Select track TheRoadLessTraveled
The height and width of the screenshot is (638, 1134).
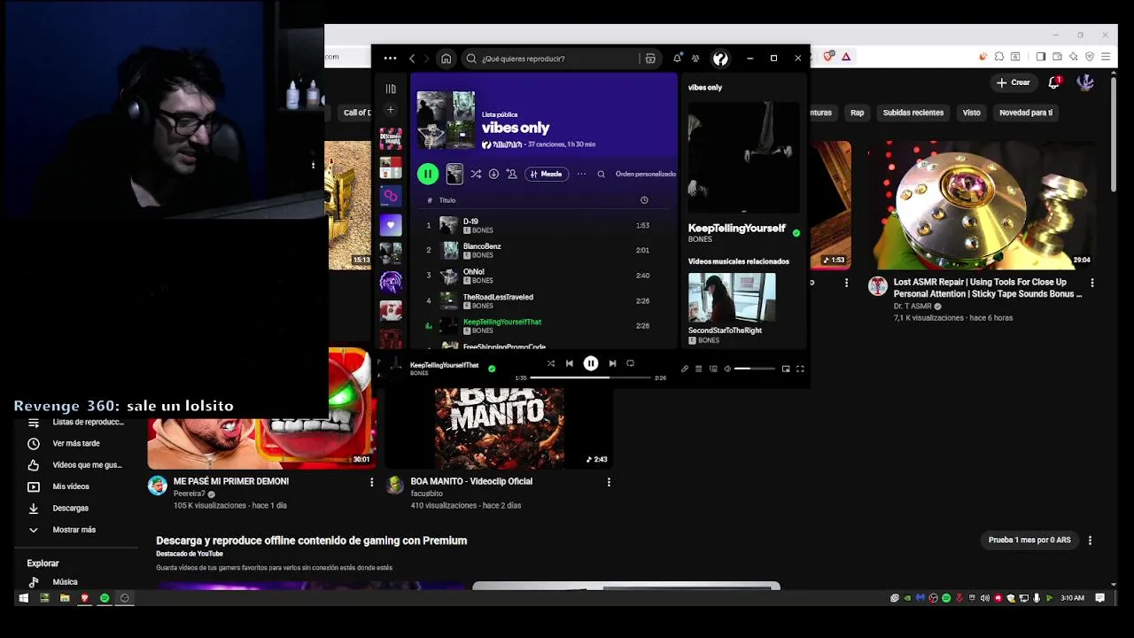543,301
